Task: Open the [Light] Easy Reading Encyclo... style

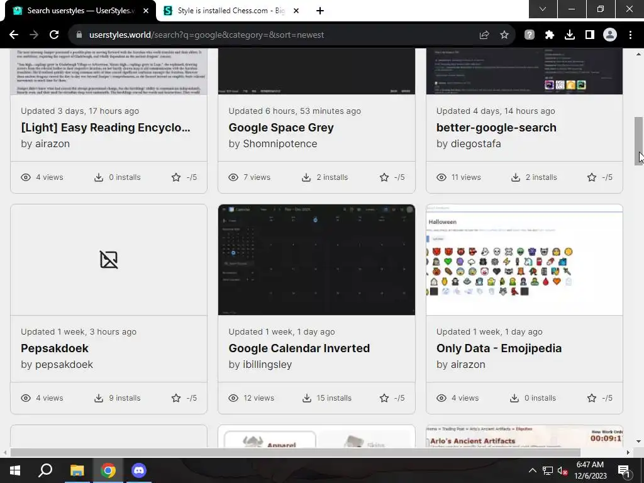Action: click(106, 128)
